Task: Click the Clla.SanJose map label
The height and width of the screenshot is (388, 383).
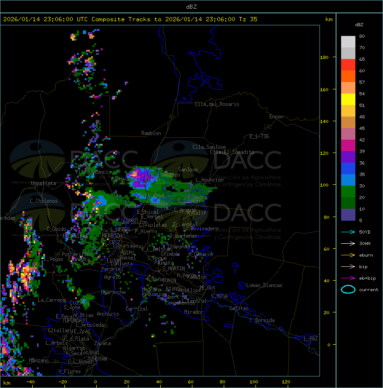Action: click(x=209, y=147)
